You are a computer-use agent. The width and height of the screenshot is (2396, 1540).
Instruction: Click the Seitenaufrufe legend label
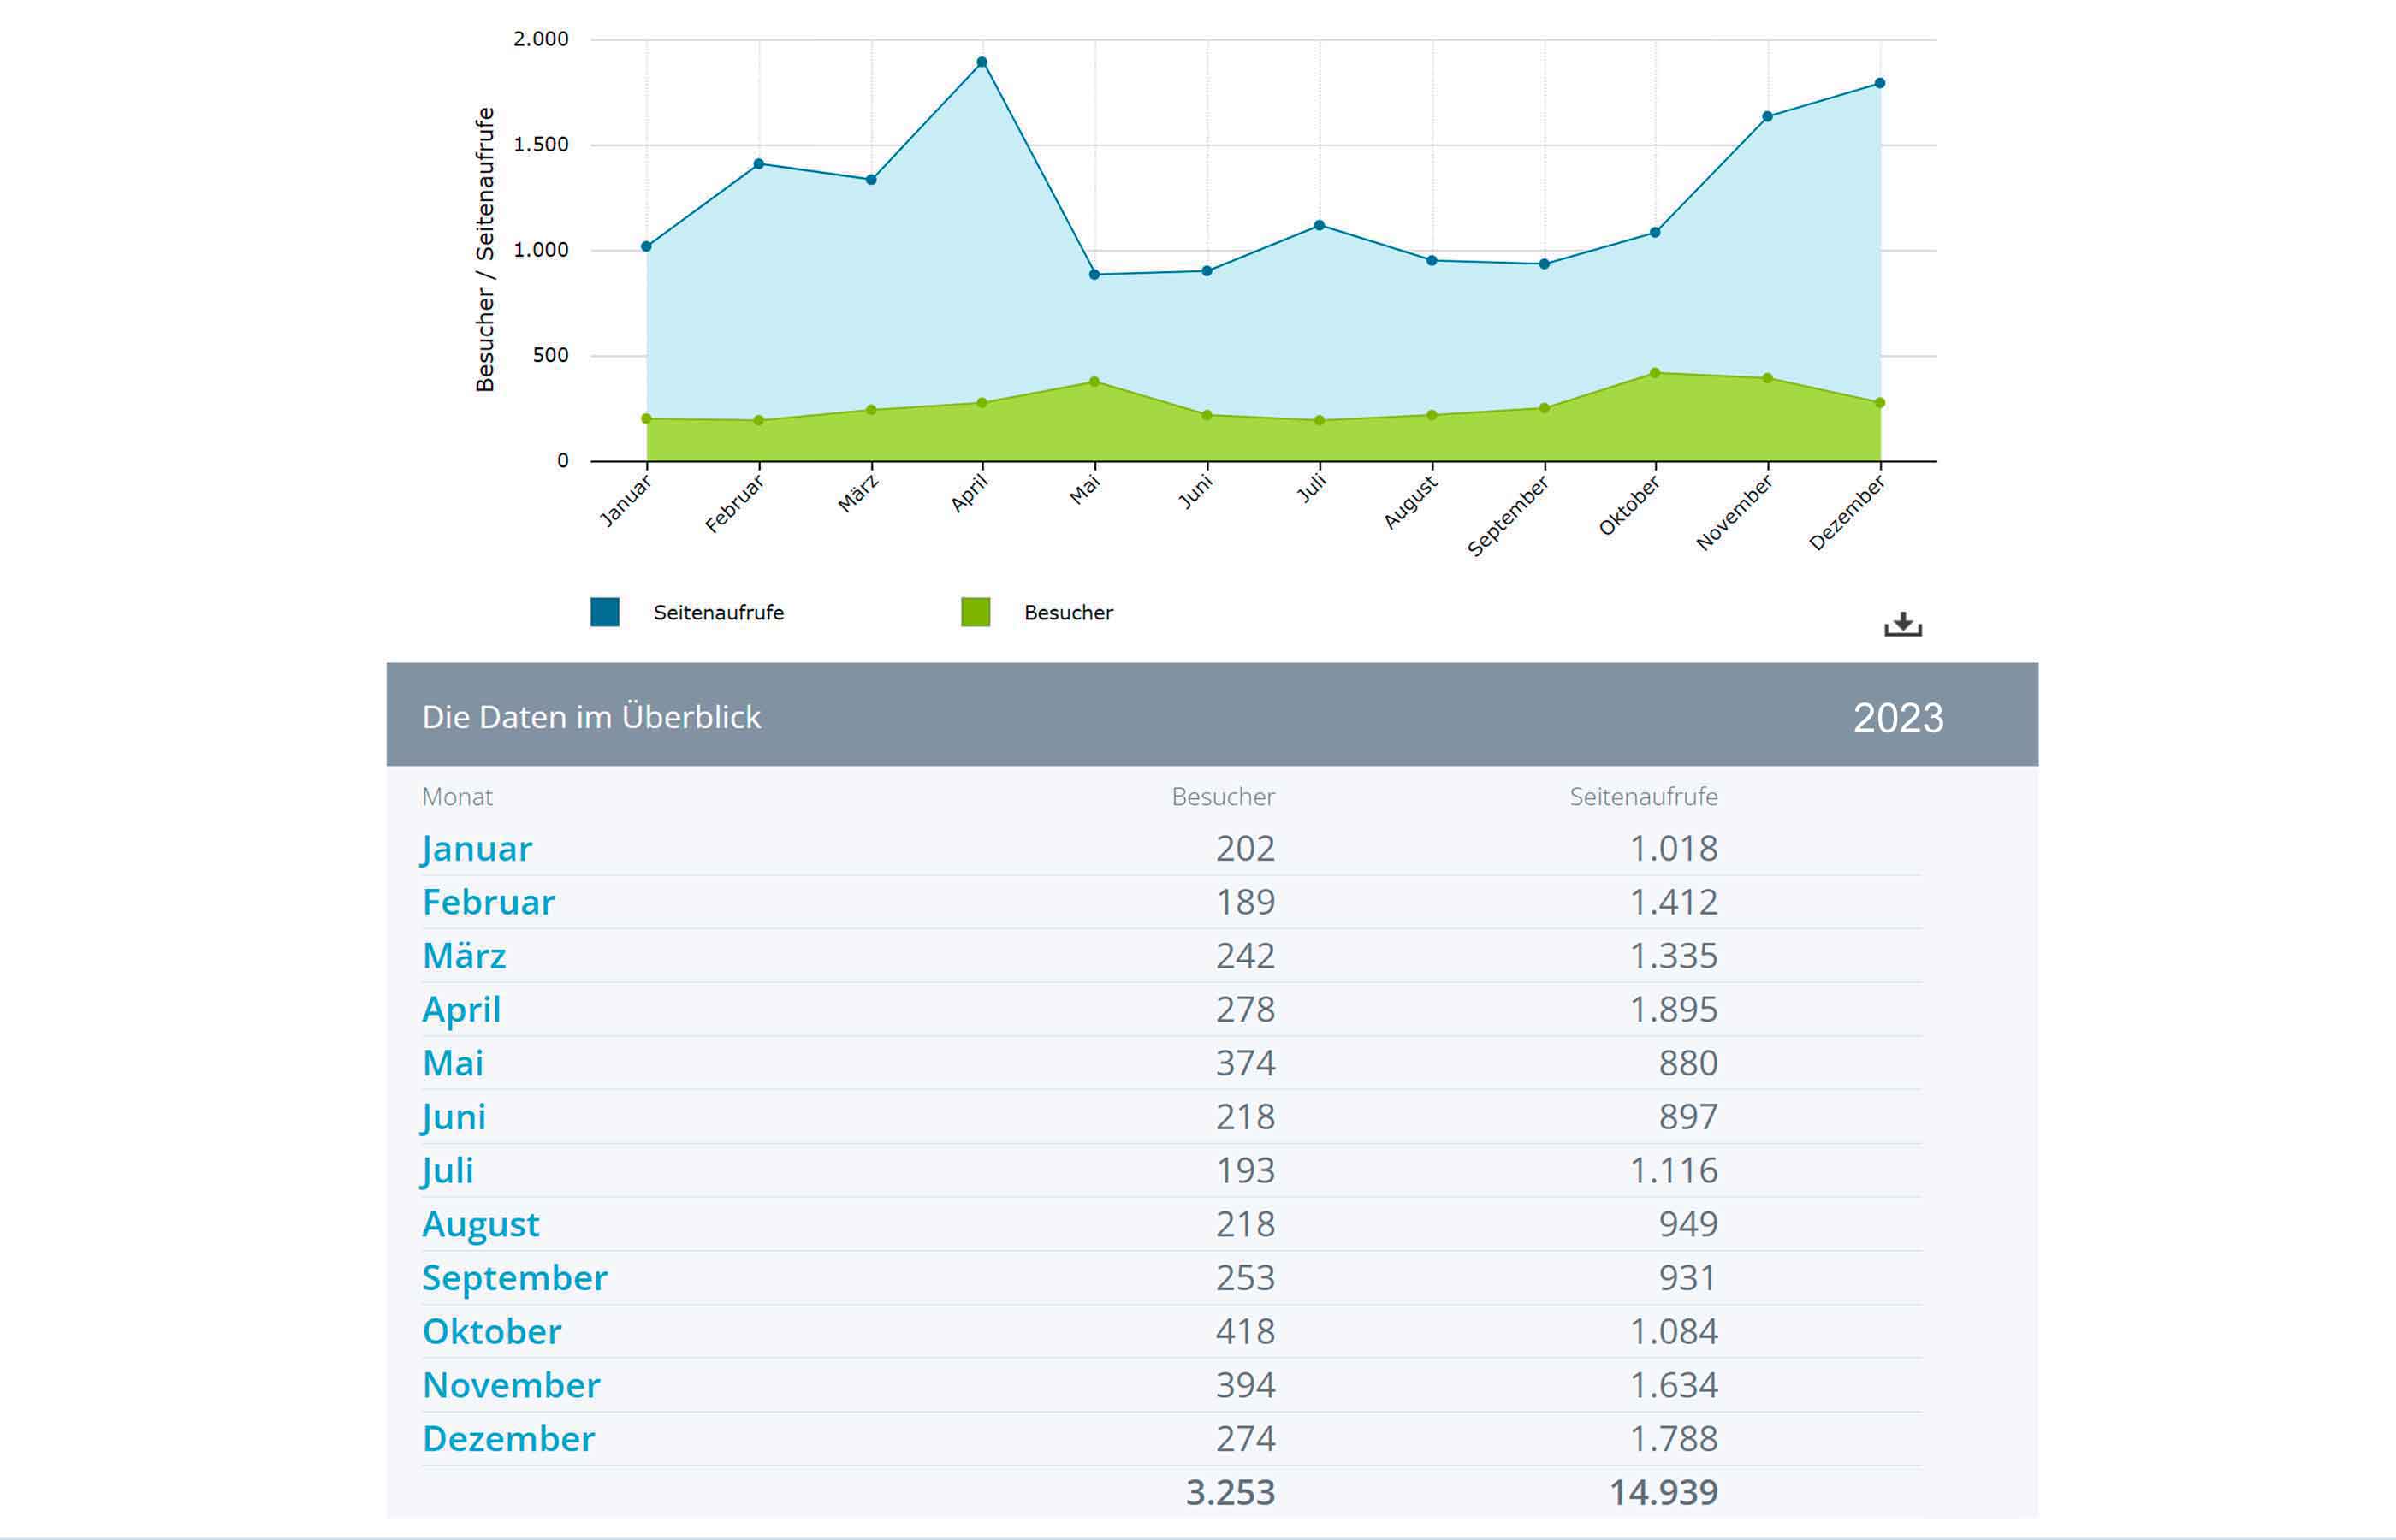pos(718,613)
